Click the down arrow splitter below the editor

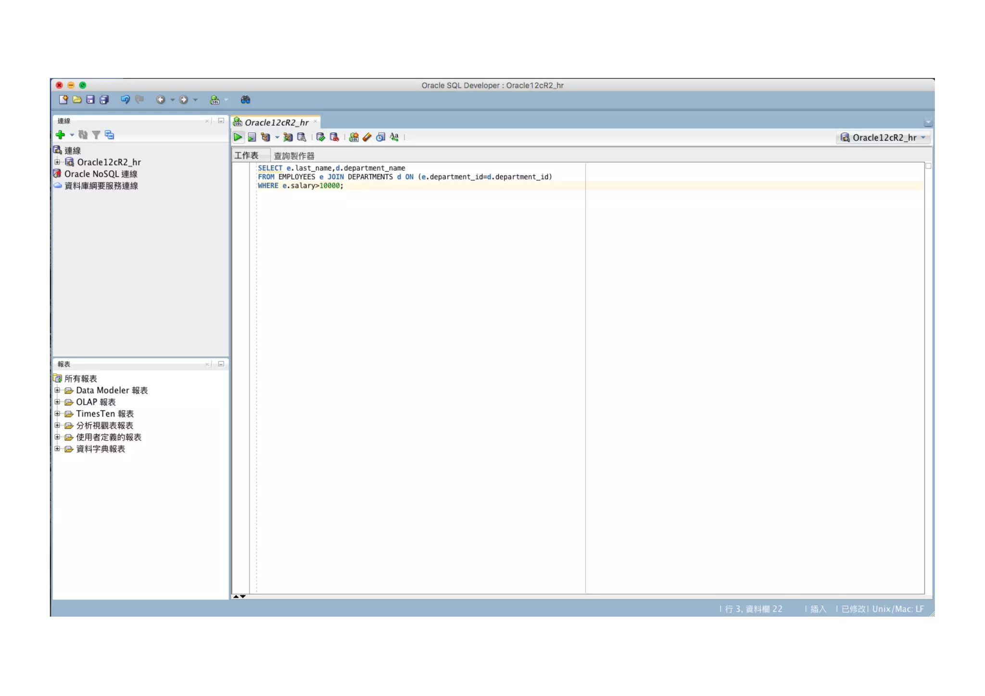[x=243, y=596]
